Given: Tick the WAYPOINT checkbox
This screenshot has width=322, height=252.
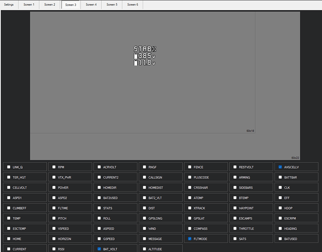Looking at the screenshot, I should [235, 208].
